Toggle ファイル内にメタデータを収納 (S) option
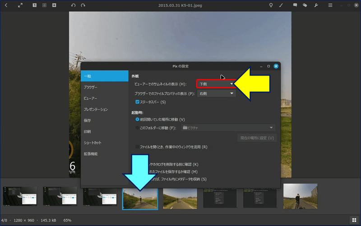 pos(179,179)
